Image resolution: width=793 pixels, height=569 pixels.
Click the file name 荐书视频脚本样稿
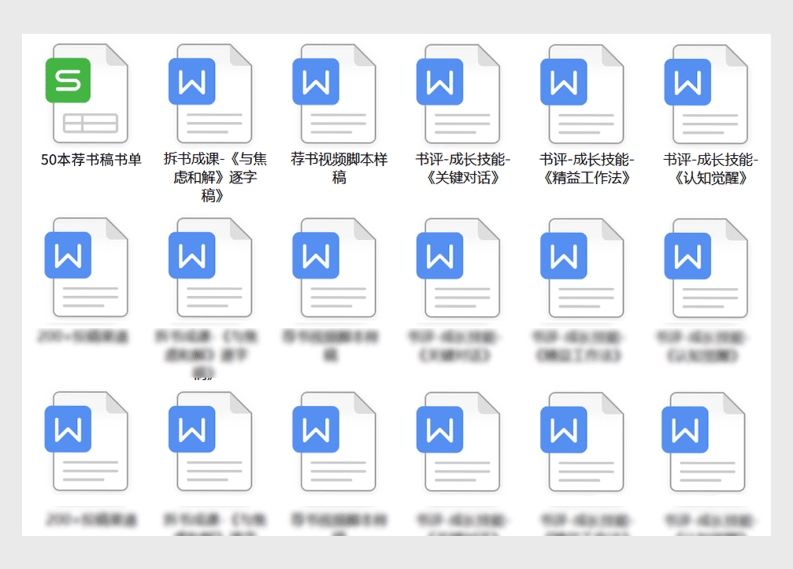click(339, 168)
